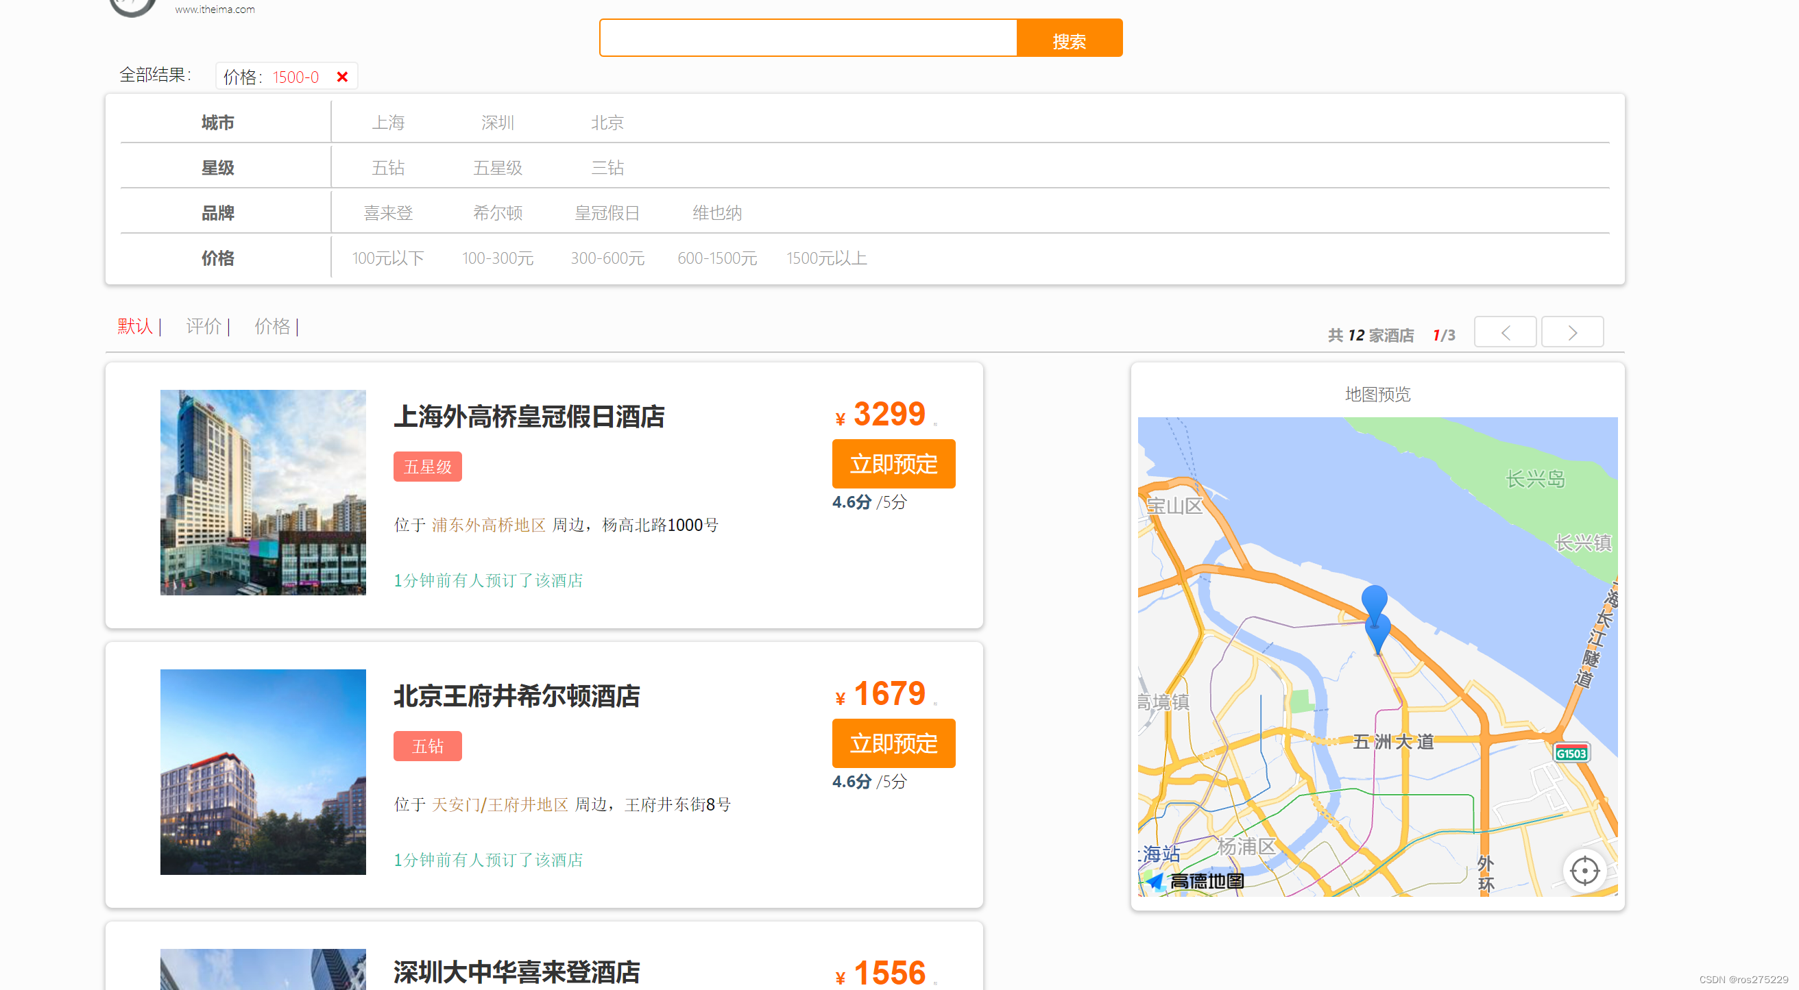This screenshot has height=990, width=1799.
Task: Select star level 三钻
Action: 607,168
